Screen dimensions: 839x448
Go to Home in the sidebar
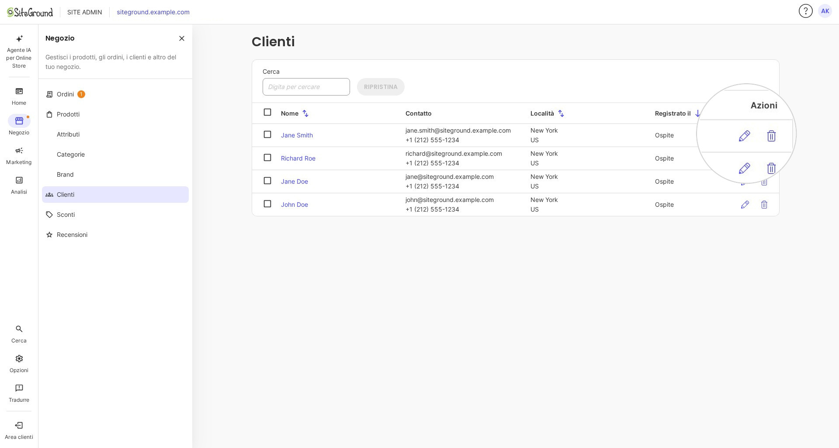click(19, 96)
